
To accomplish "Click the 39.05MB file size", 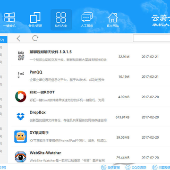I will pyautogui.click(x=123, y=137).
